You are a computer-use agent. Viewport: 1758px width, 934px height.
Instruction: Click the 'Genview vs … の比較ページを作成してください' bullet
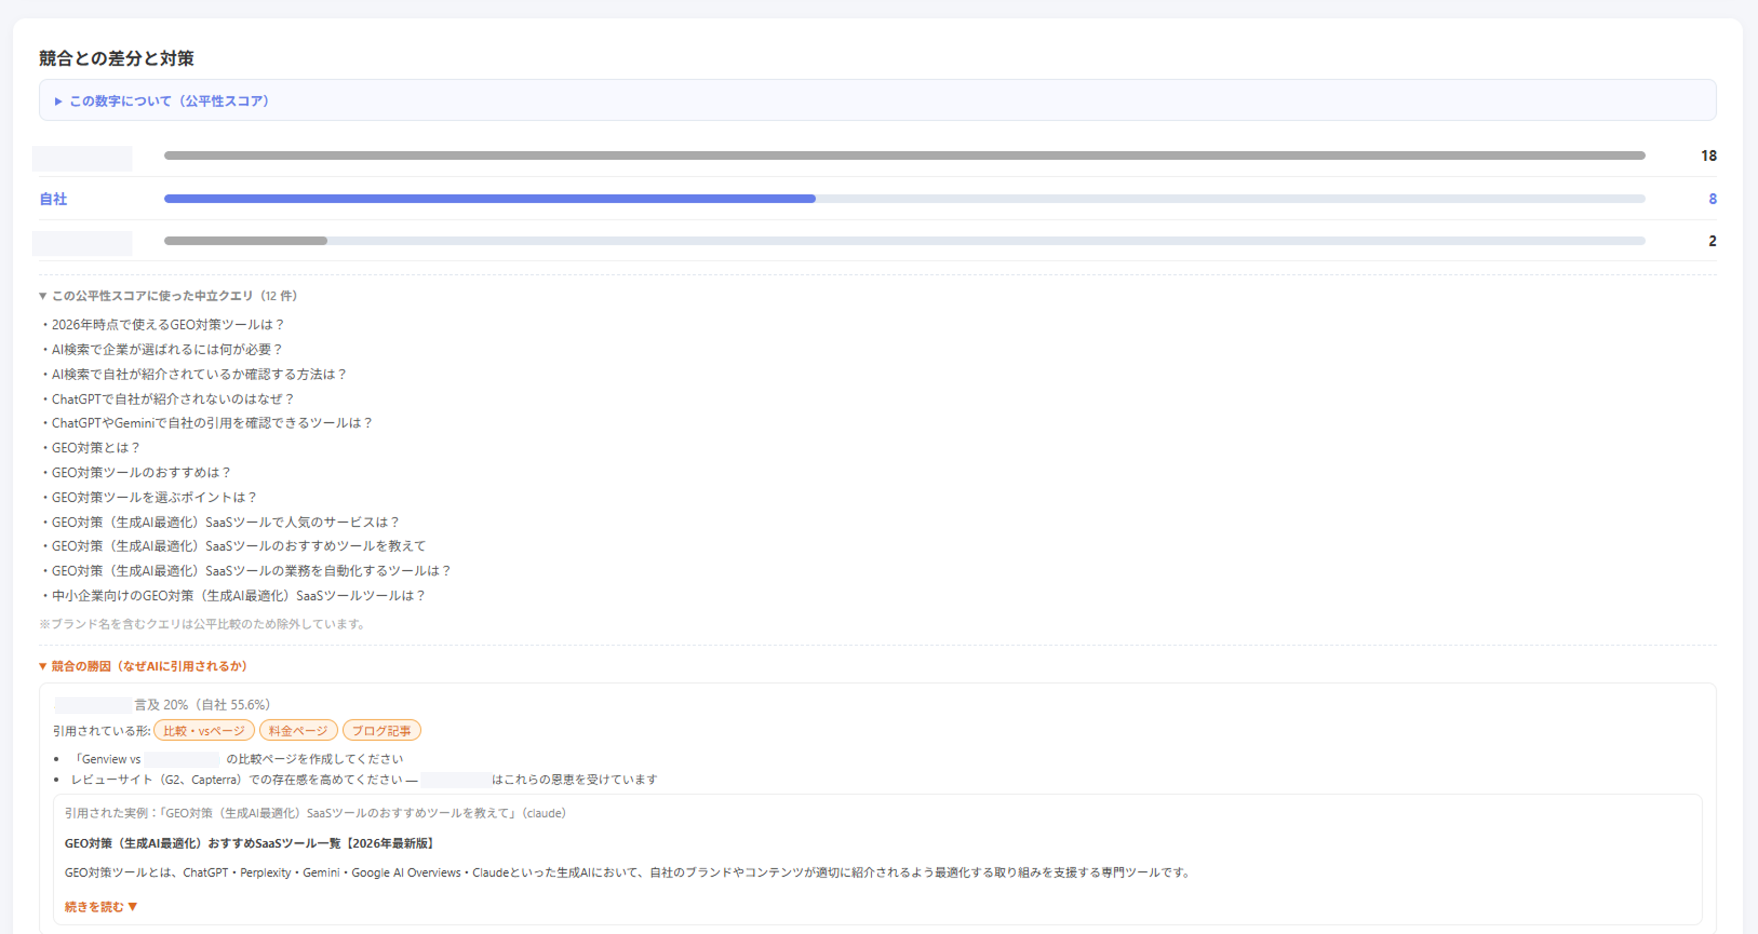(238, 759)
